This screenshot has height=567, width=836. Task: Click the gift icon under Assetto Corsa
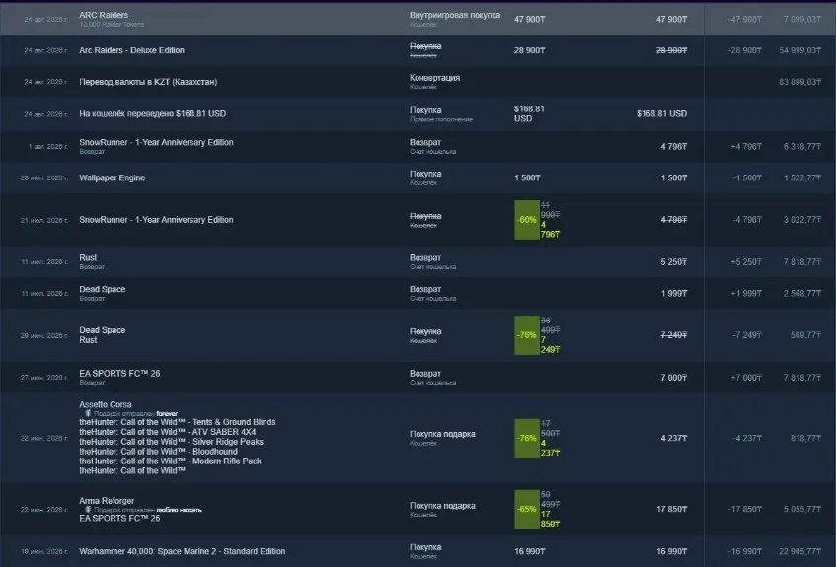click(88, 413)
